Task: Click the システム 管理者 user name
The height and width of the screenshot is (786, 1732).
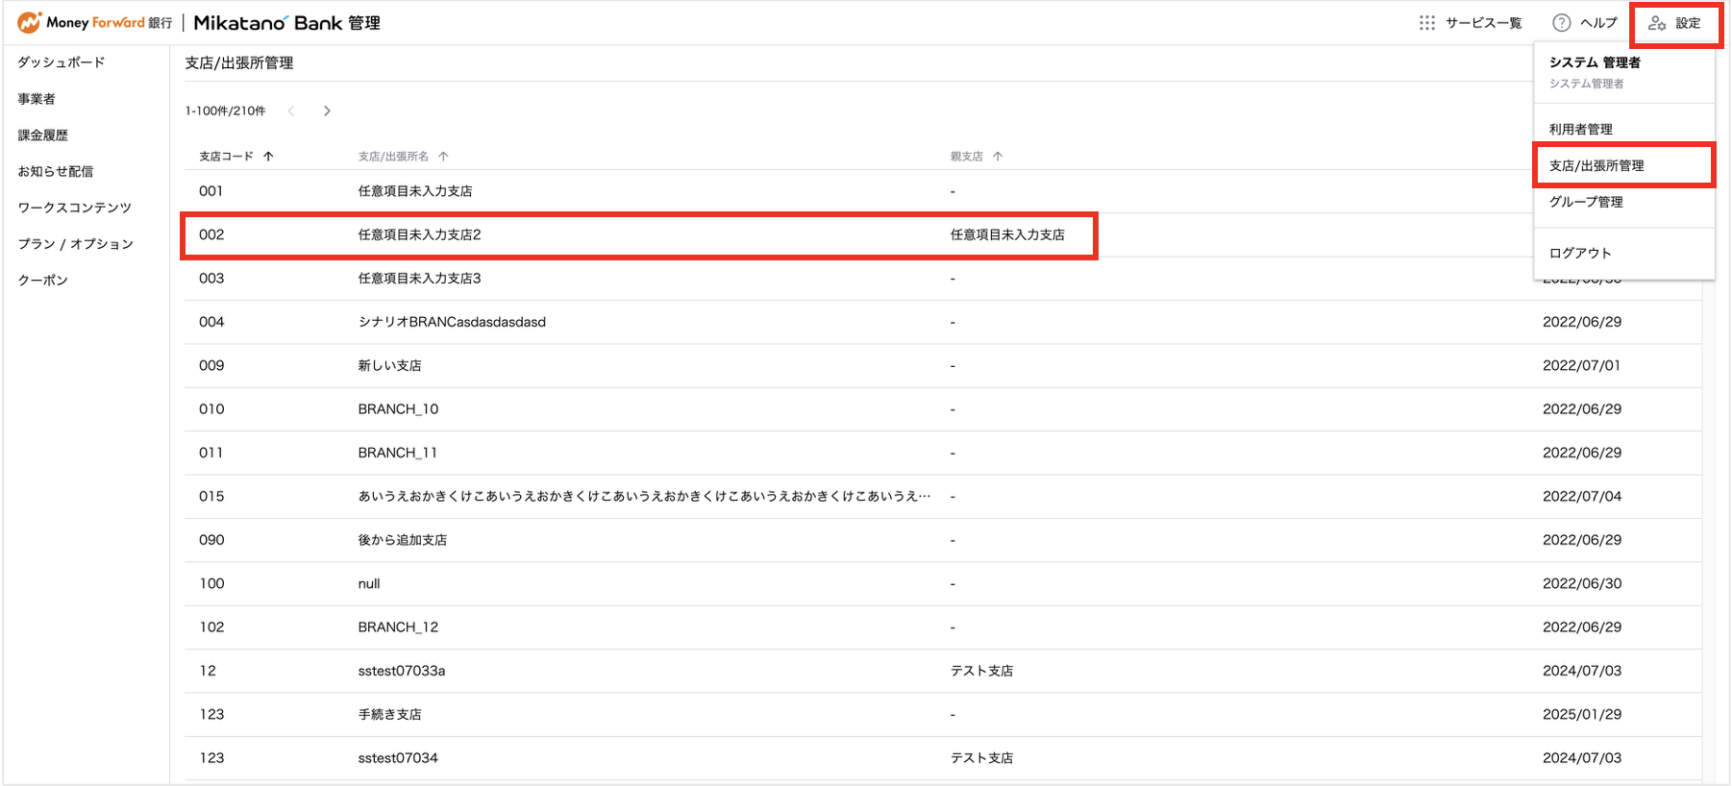Action: (1595, 62)
